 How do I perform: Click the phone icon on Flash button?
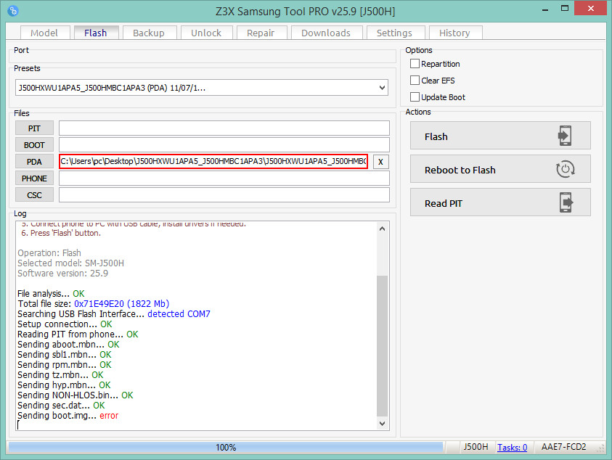tap(565, 136)
